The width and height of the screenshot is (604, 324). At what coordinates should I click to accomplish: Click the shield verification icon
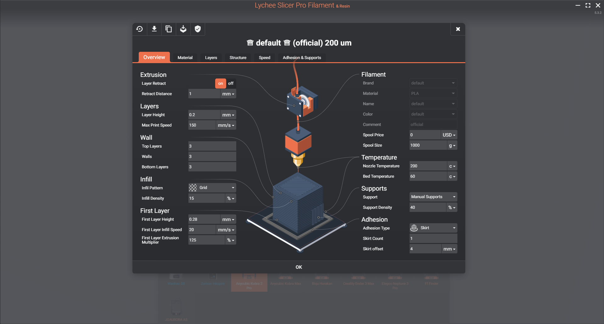[x=198, y=29]
